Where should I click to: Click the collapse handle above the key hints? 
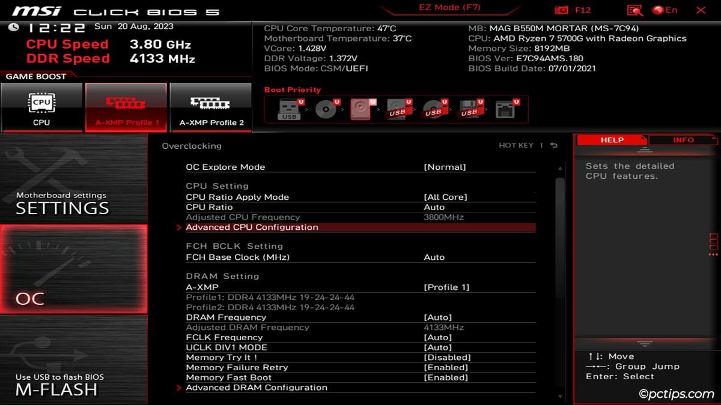(x=645, y=344)
